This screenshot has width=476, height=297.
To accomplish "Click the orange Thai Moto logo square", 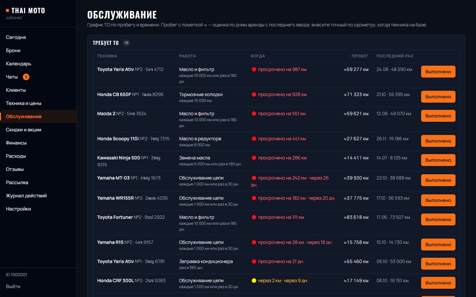I will [x=7, y=11].
